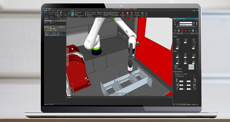Click the first offset icon in the second section

[178, 55]
